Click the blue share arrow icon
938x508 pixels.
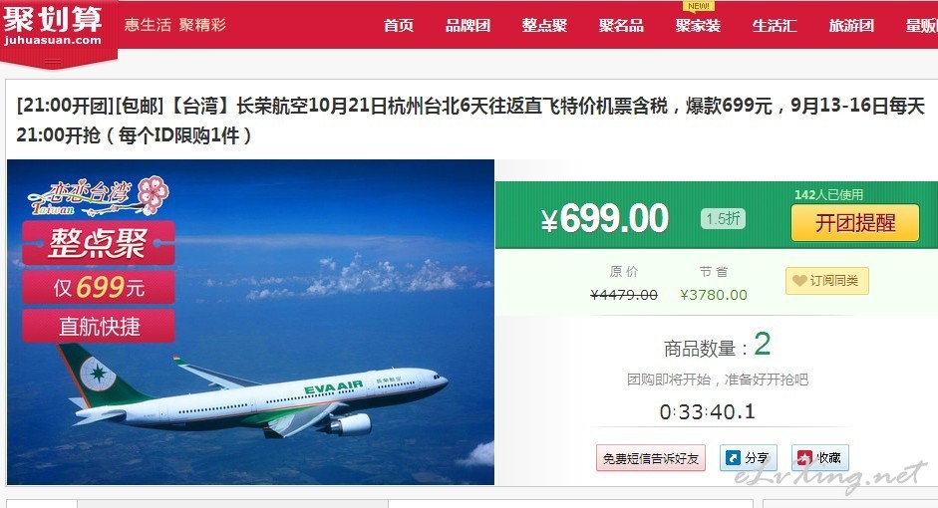(x=733, y=458)
